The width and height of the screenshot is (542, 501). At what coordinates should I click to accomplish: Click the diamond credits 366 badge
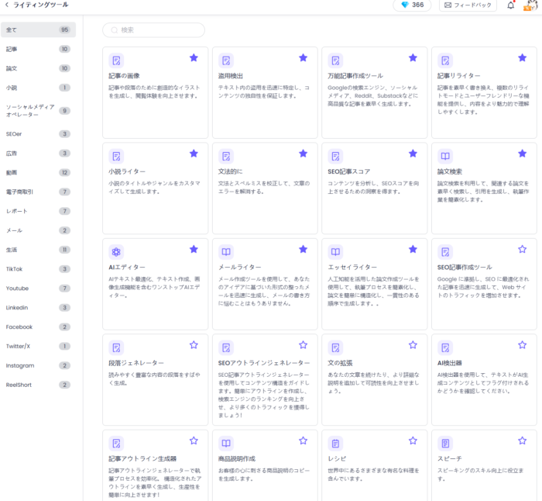[x=412, y=5]
